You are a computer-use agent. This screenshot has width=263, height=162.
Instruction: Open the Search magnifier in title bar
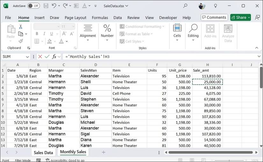pyautogui.click(x=185, y=6)
